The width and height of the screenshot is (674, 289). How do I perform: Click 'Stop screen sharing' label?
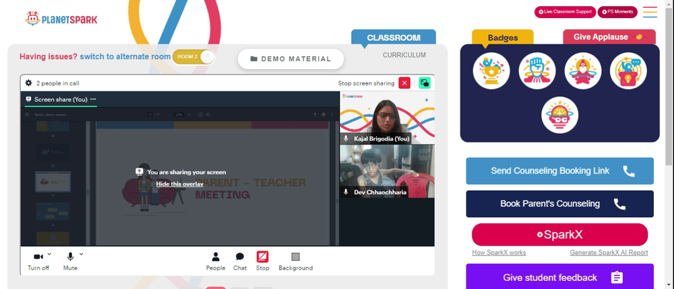pyautogui.click(x=366, y=83)
